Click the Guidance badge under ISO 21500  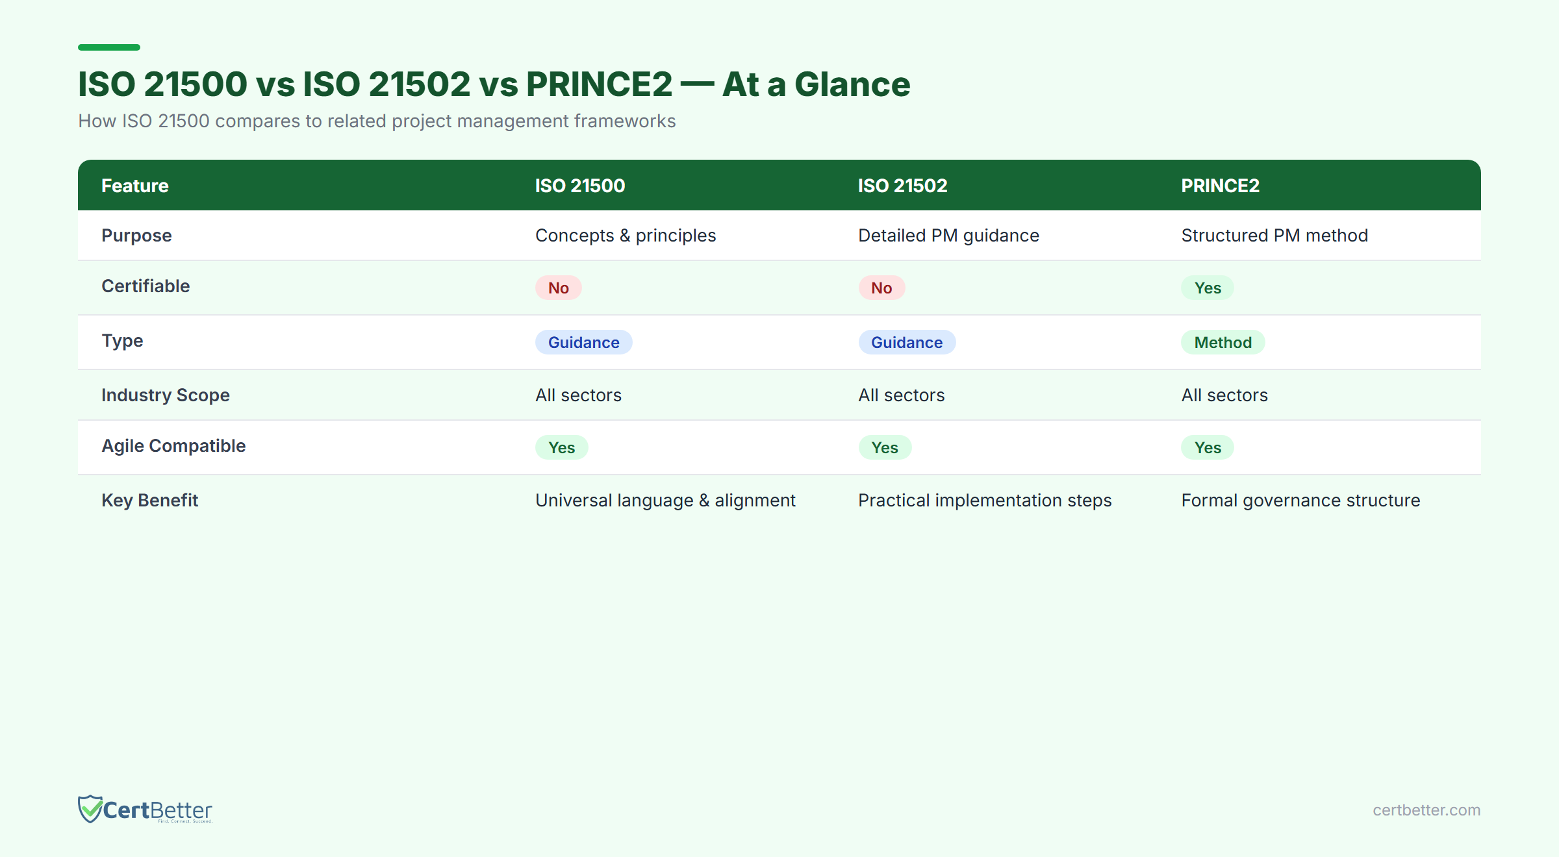pos(583,342)
